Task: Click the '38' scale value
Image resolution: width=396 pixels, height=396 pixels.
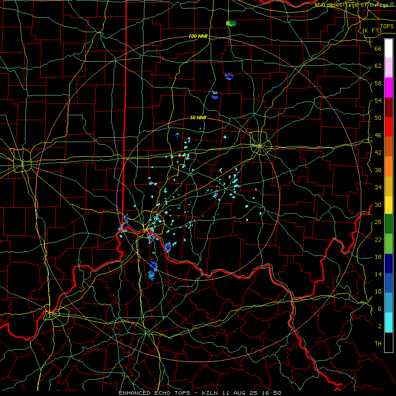Action: pyautogui.click(x=378, y=170)
